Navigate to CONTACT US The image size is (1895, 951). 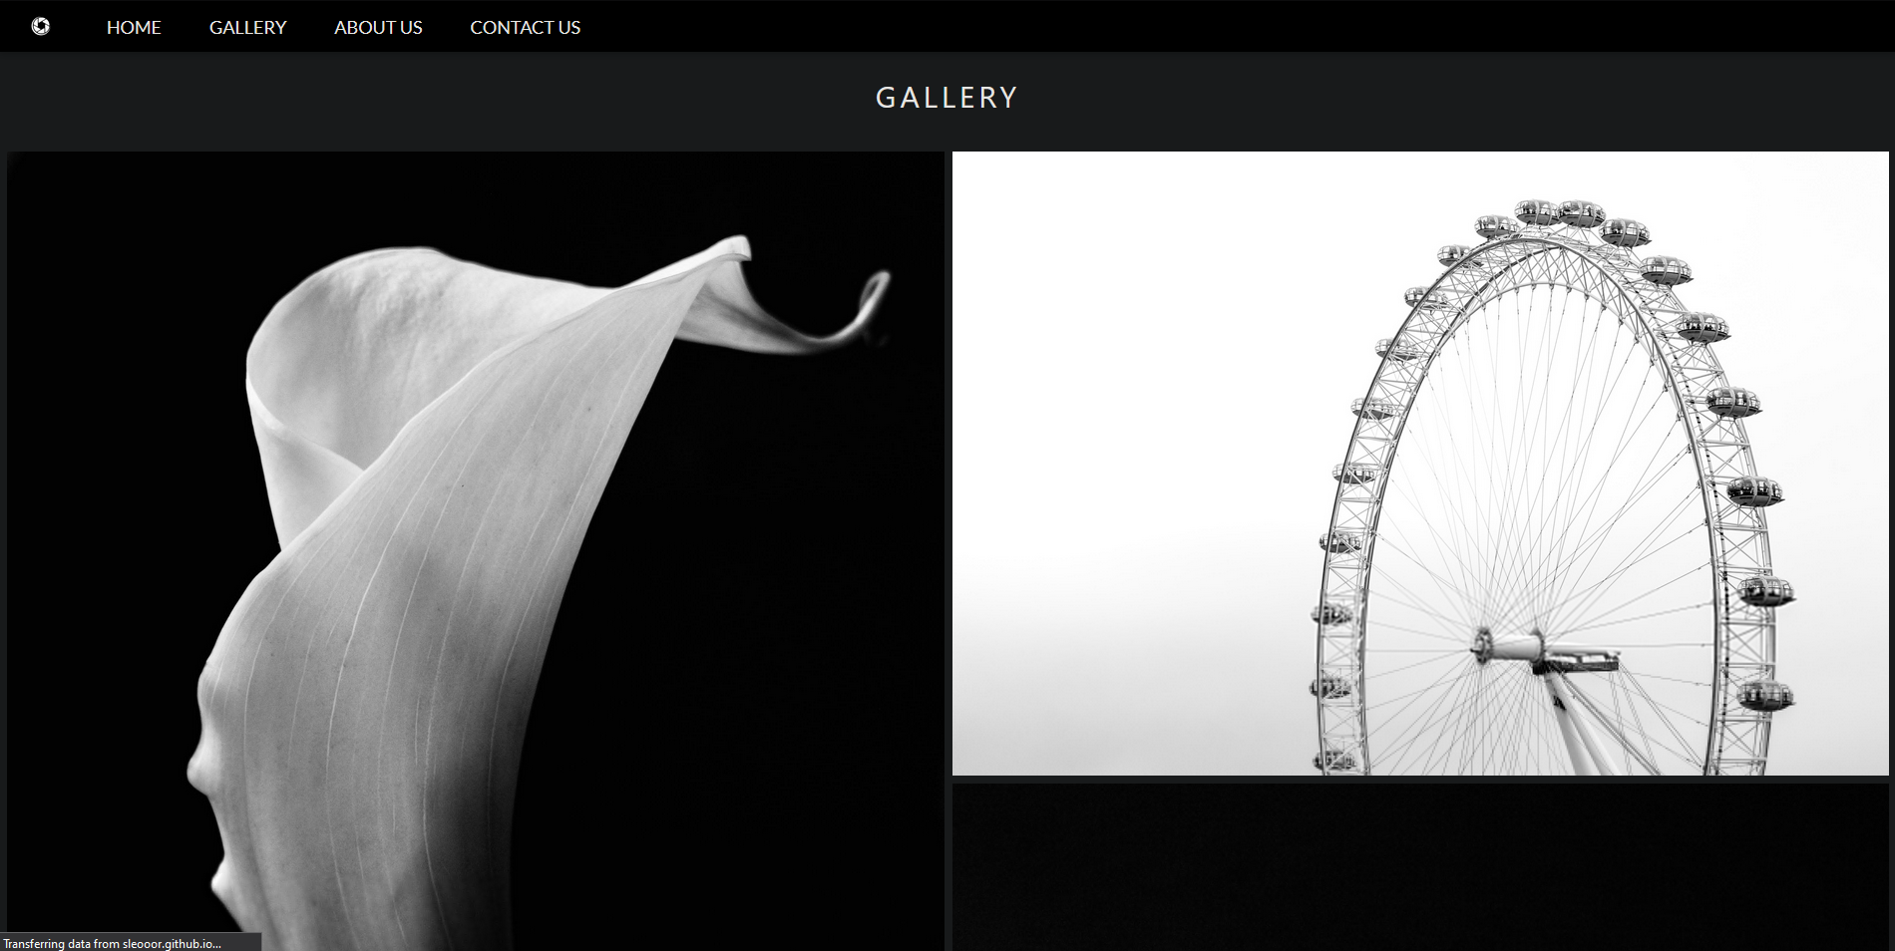pyautogui.click(x=526, y=28)
